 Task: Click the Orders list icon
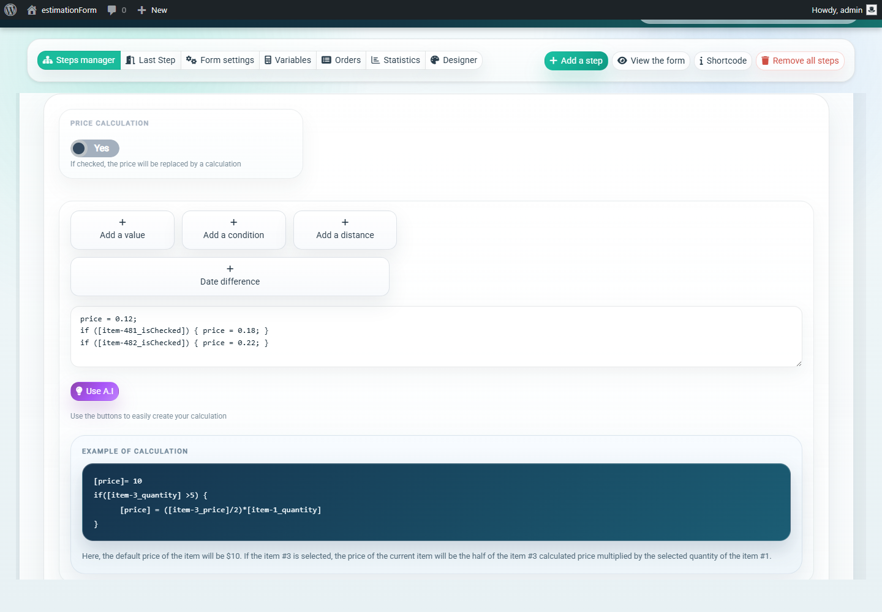326,60
